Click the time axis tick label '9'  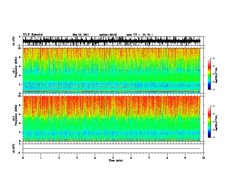(185, 158)
